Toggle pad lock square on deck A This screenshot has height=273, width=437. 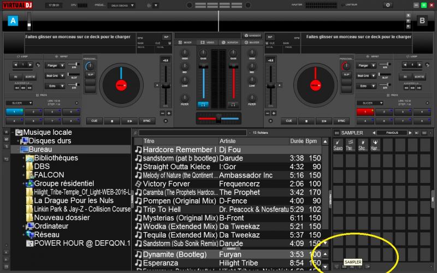(76, 103)
